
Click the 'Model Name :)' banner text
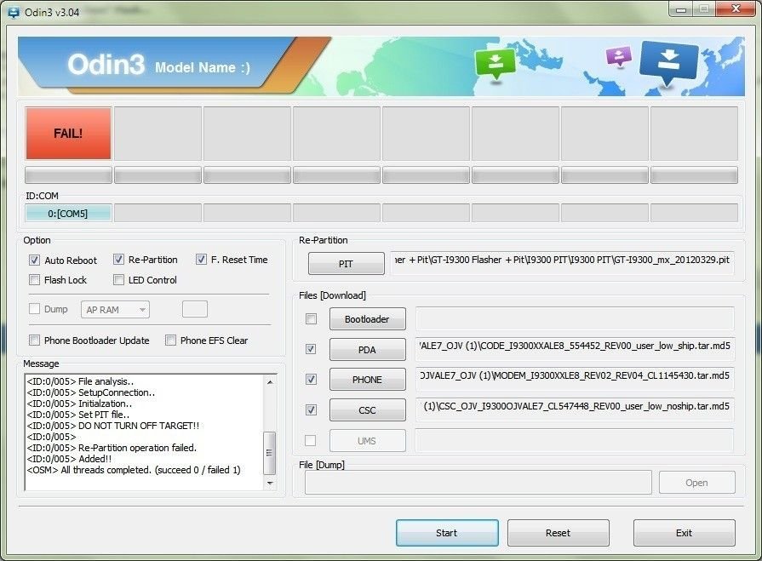(x=202, y=67)
